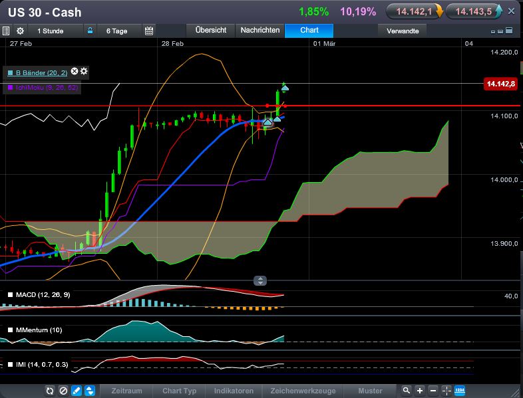This screenshot has height=398, width=523.
Task: Open the list panel icon beside settings
Action: coord(6,31)
